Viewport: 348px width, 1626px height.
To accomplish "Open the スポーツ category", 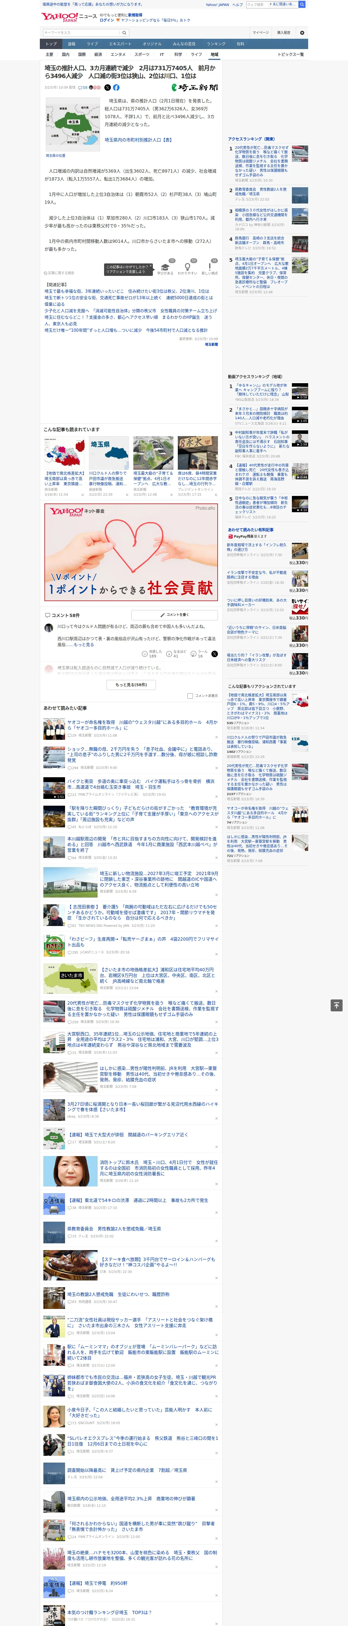I will (142, 54).
